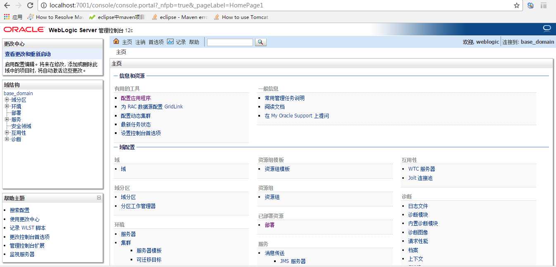556x267 pixels.
Task: Click the record chart icon by 记录
Action: [170, 42]
